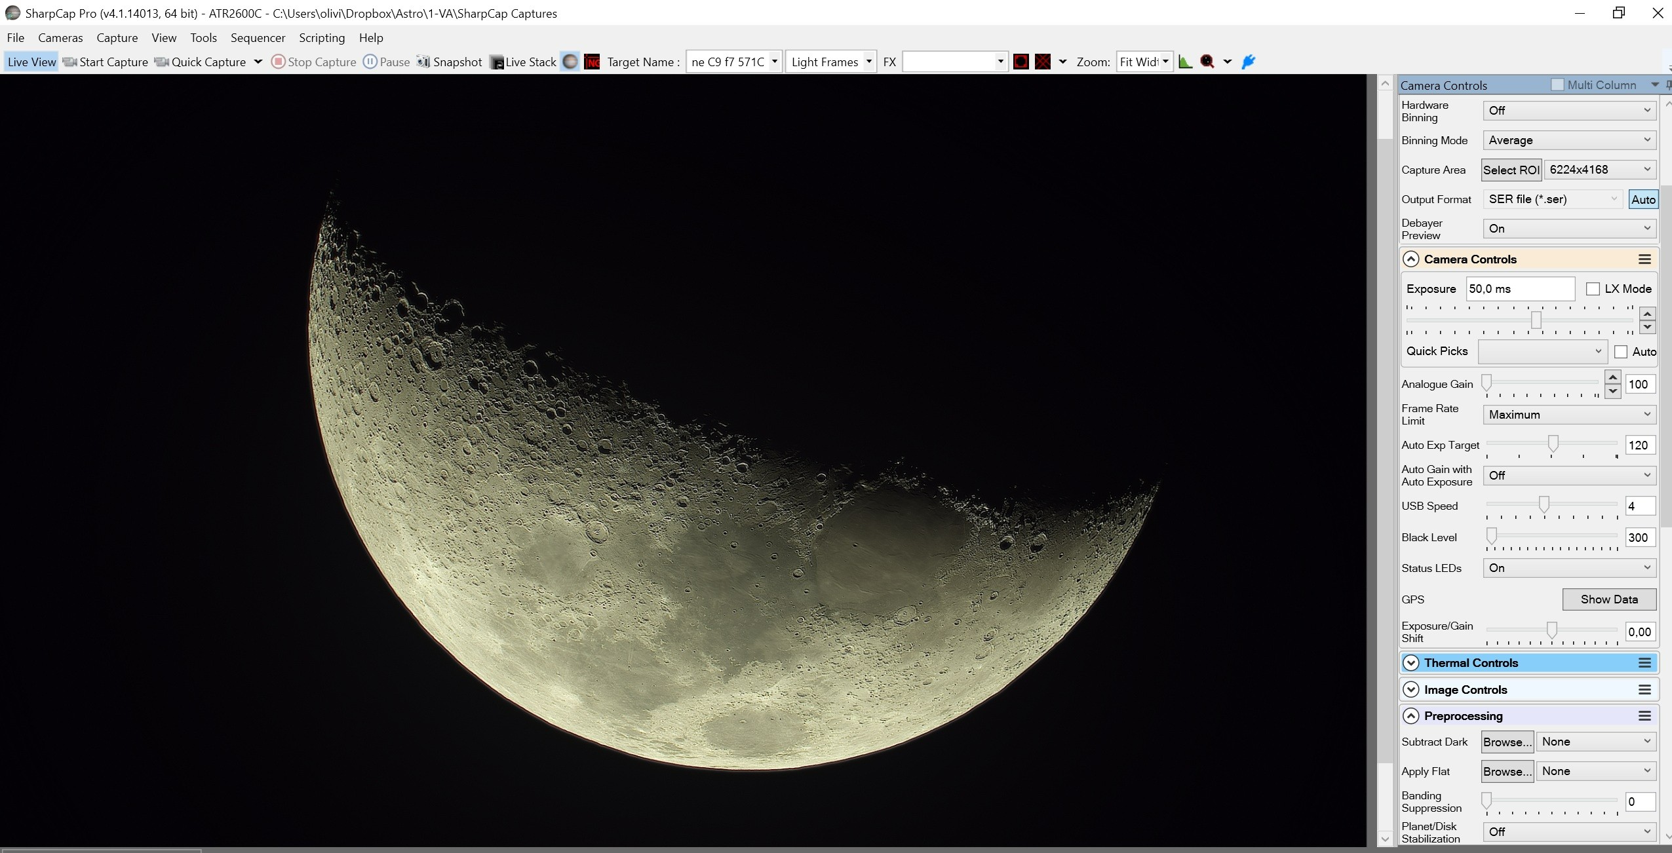The height and width of the screenshot is (853, 1672).
Task: Click the Snapshot camera icon
Action: 423,62
